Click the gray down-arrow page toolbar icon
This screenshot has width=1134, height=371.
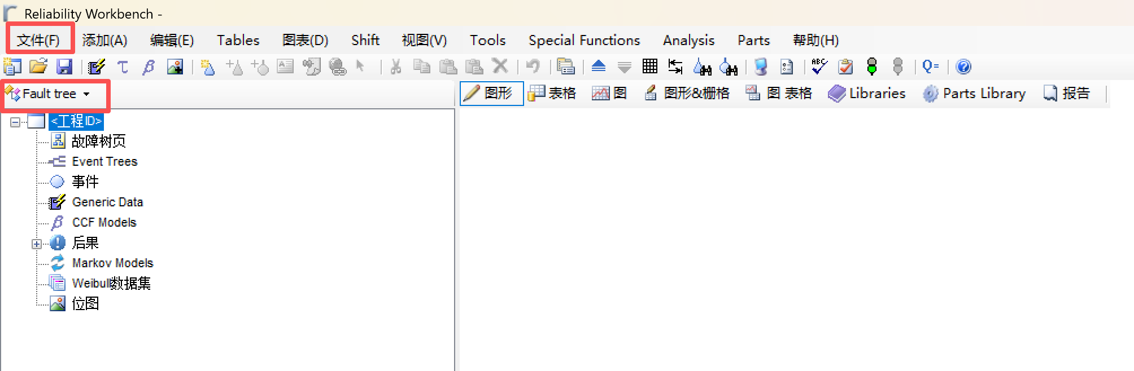point(624,67)
